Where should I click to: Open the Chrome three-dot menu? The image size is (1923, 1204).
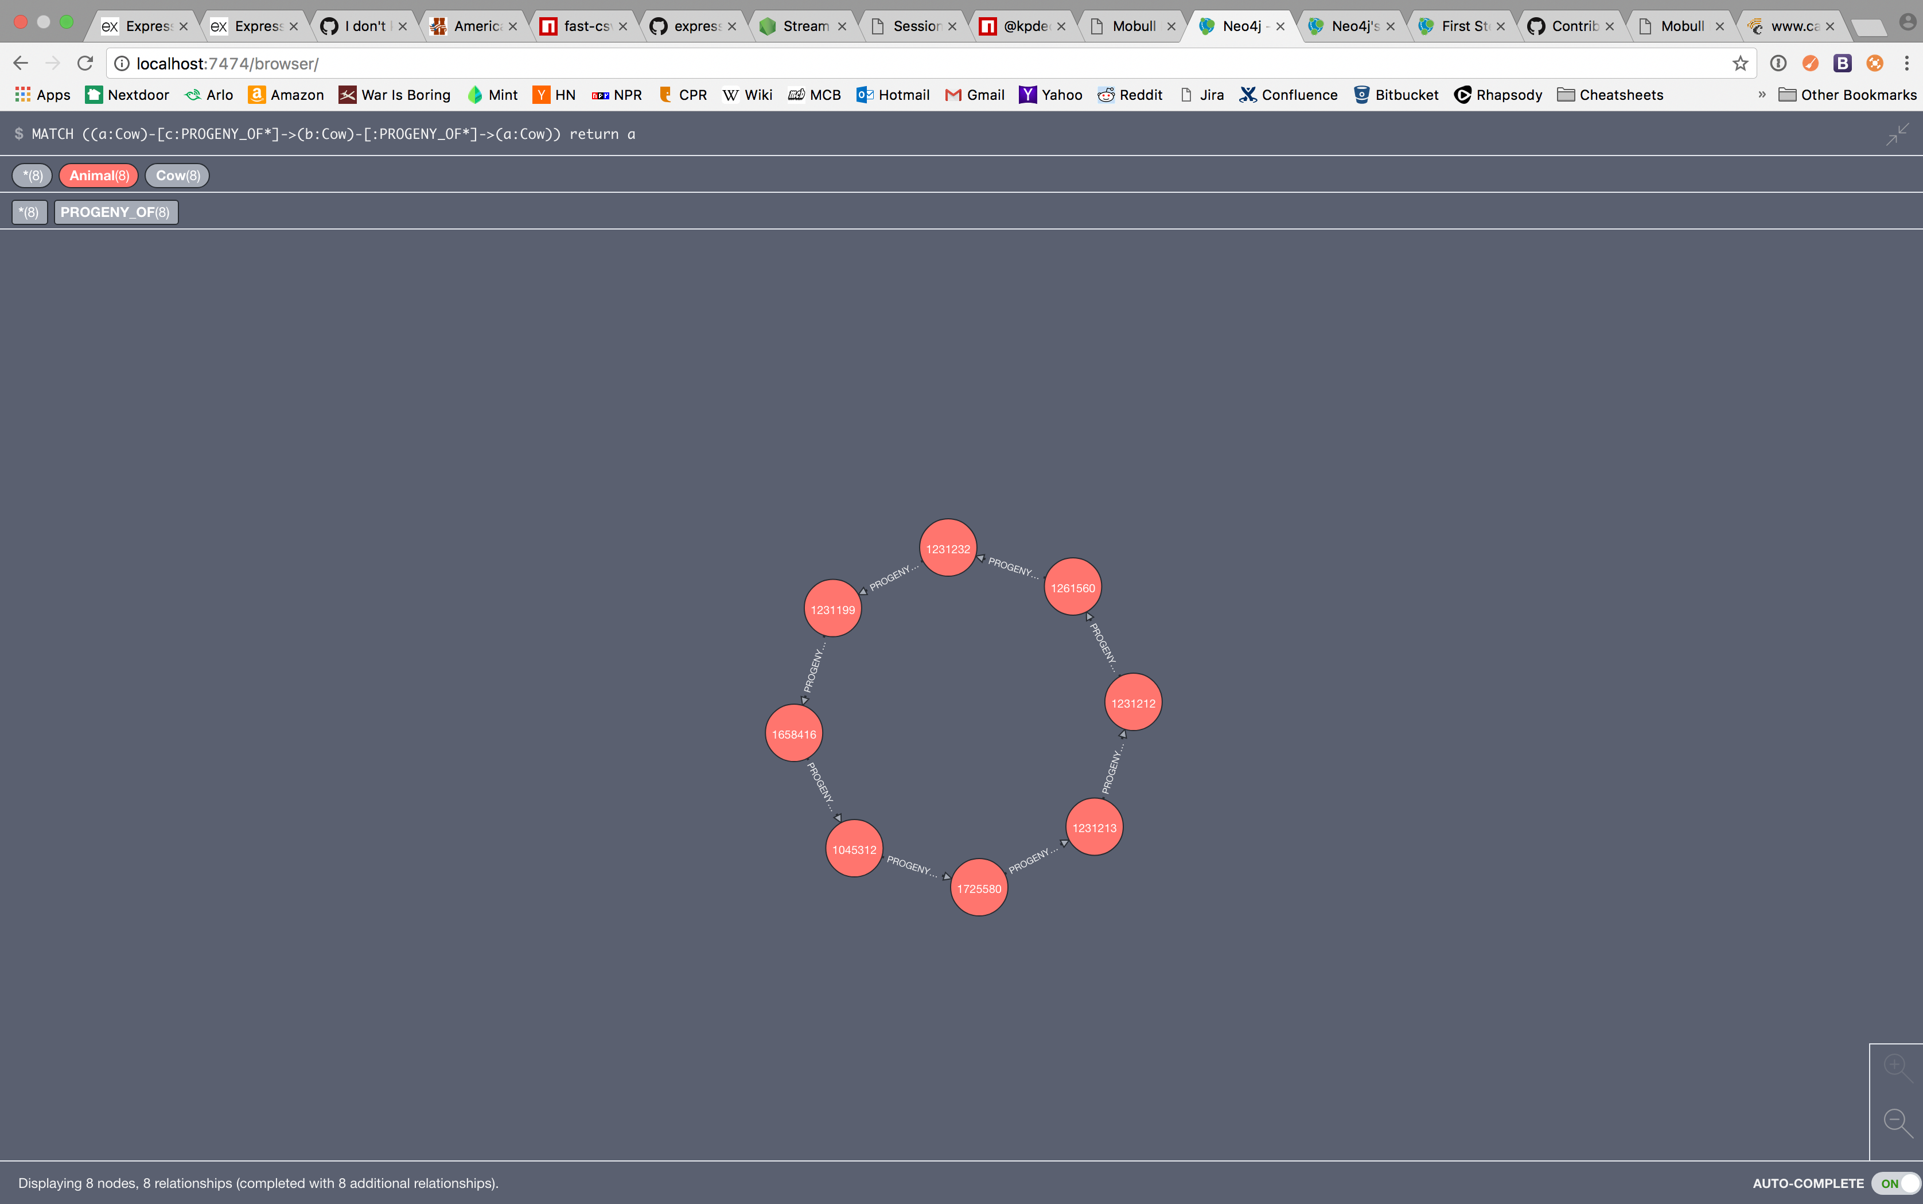1906,63
